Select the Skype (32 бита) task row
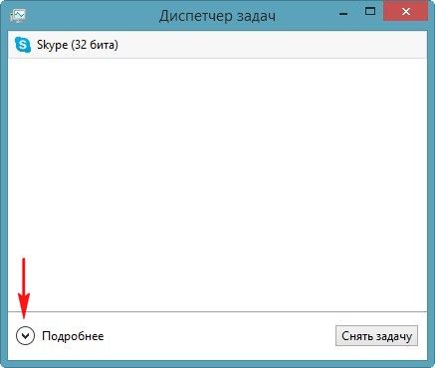The height and width of the screenshot is (368, 435). (x=217, y=45)
